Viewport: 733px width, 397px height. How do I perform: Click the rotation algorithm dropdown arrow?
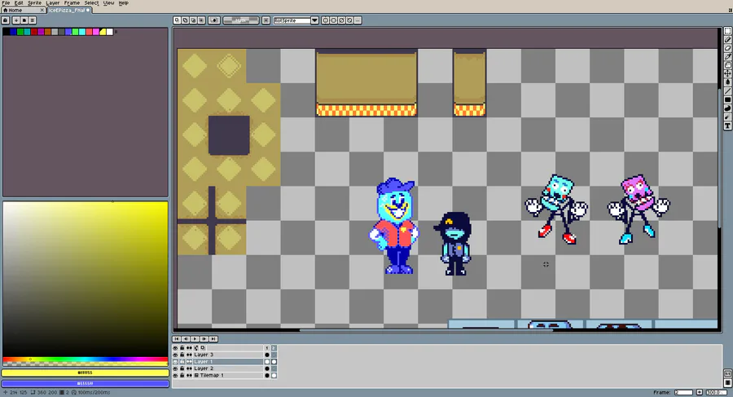point(315,20)
